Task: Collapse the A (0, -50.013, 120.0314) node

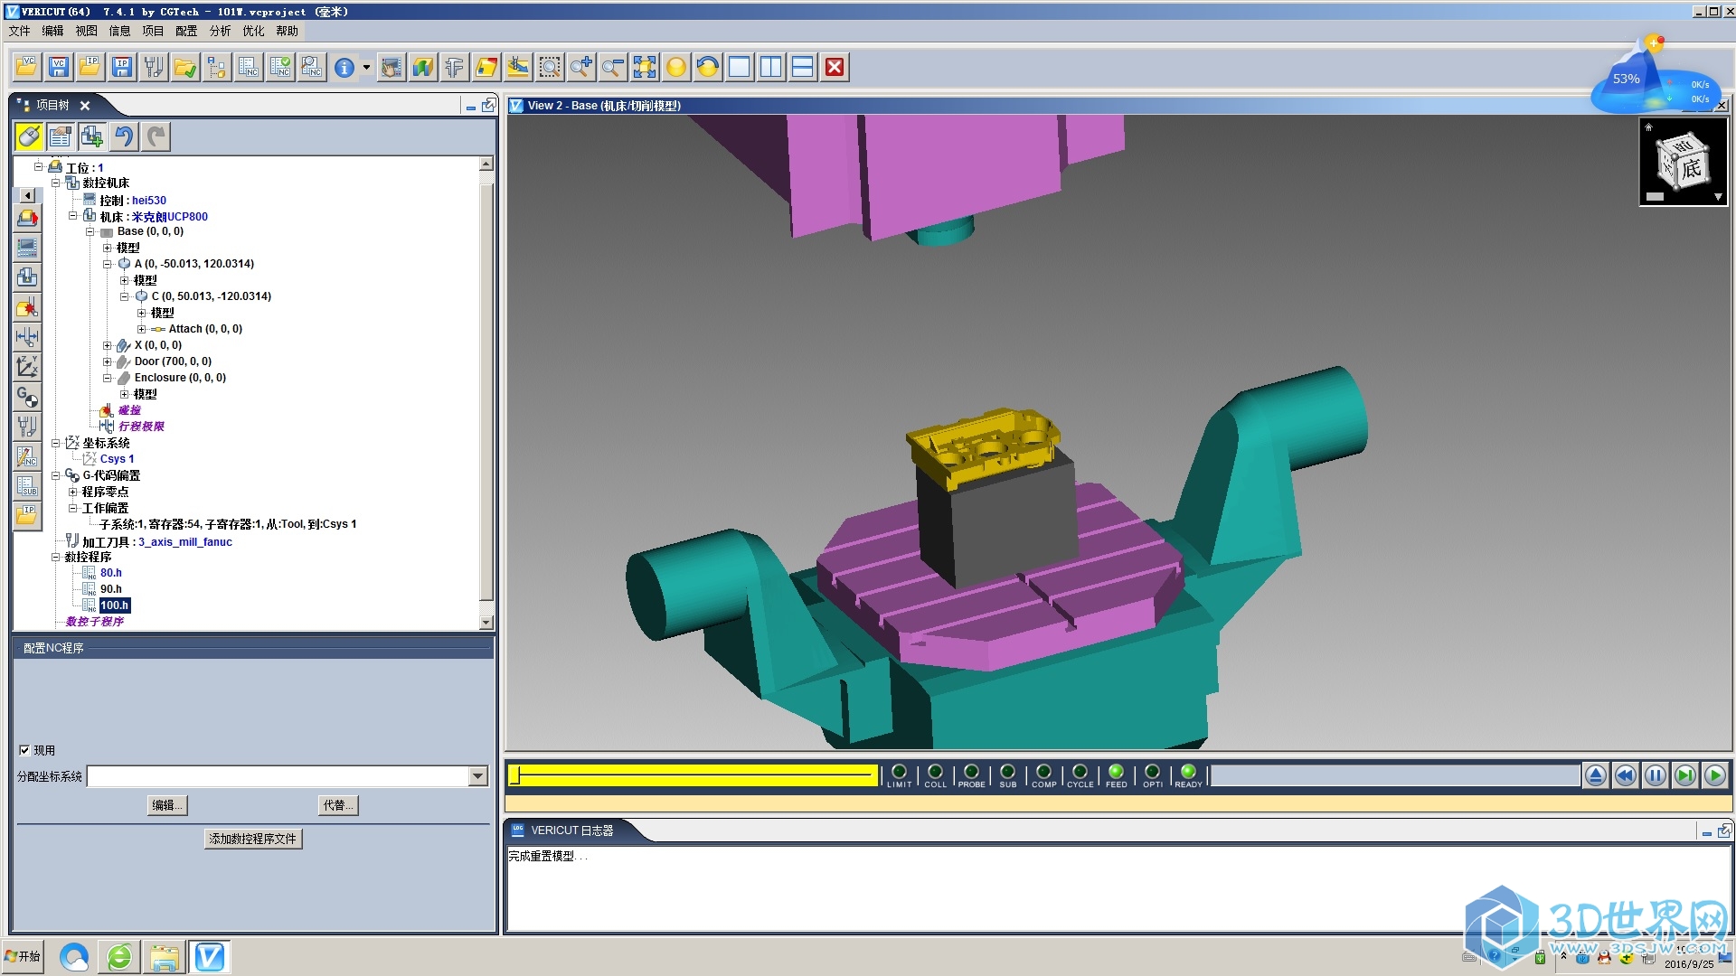Action: click(x=107, y=265)
